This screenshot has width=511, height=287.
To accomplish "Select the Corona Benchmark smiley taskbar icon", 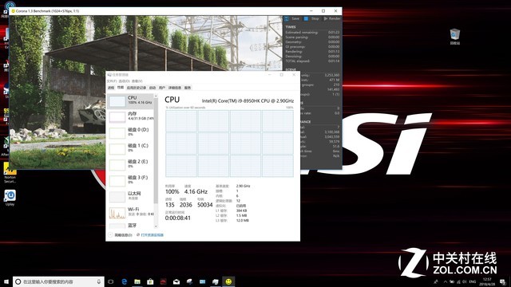I will click(x=228, y=281).
